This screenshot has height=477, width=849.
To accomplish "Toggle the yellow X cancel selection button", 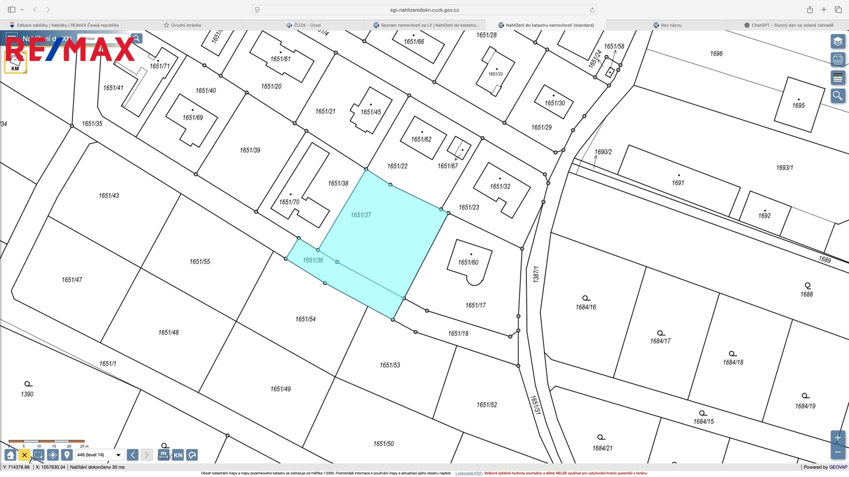I will [24, 455].
